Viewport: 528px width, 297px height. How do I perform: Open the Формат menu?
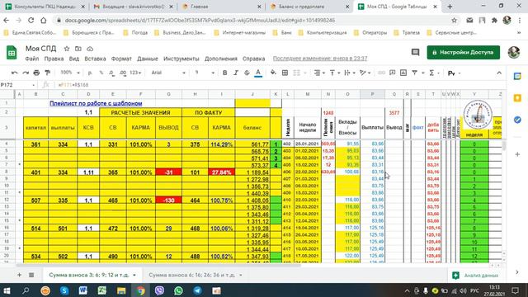(x=121, y=59)
